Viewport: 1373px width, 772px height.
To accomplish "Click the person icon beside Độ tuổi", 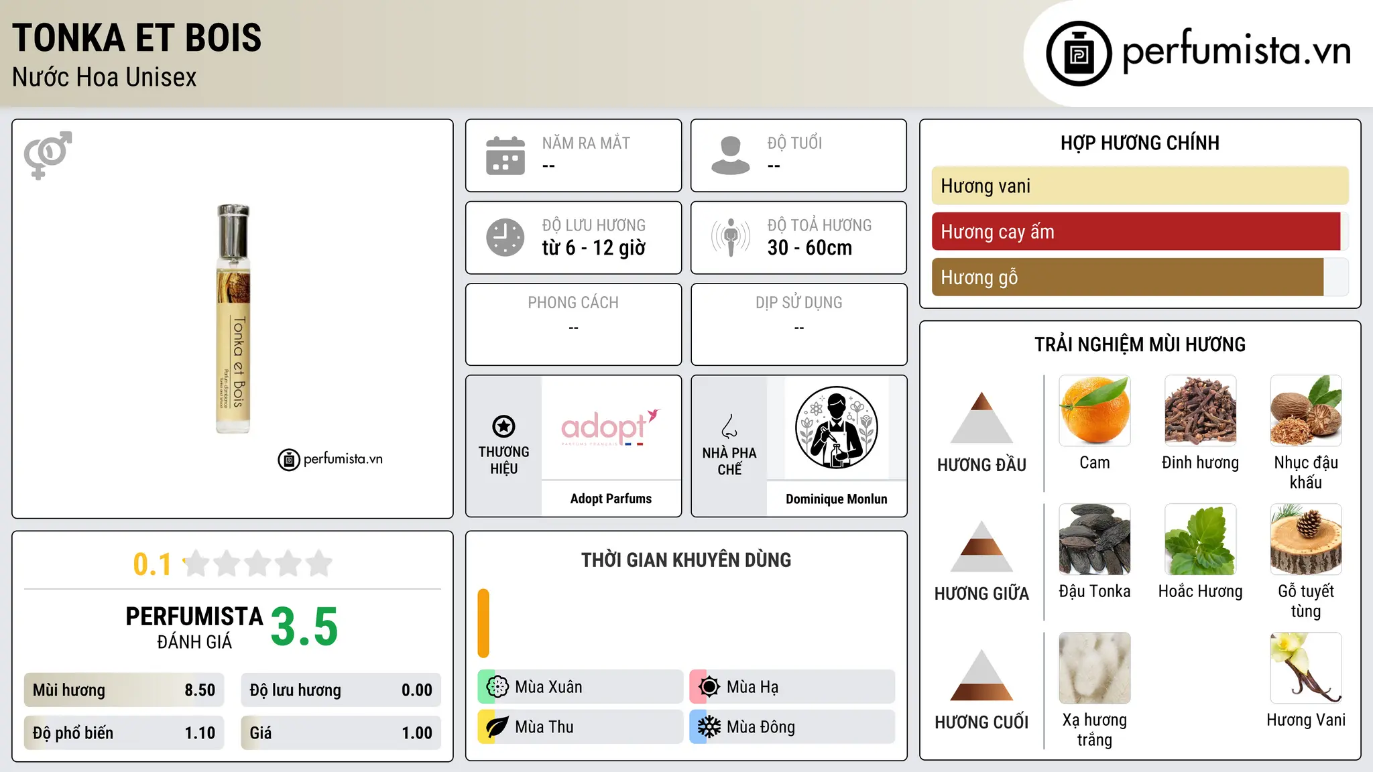I will point(731,155).
